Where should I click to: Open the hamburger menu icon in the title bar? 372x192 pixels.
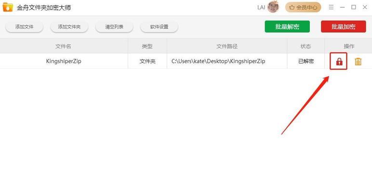[331, 7]
